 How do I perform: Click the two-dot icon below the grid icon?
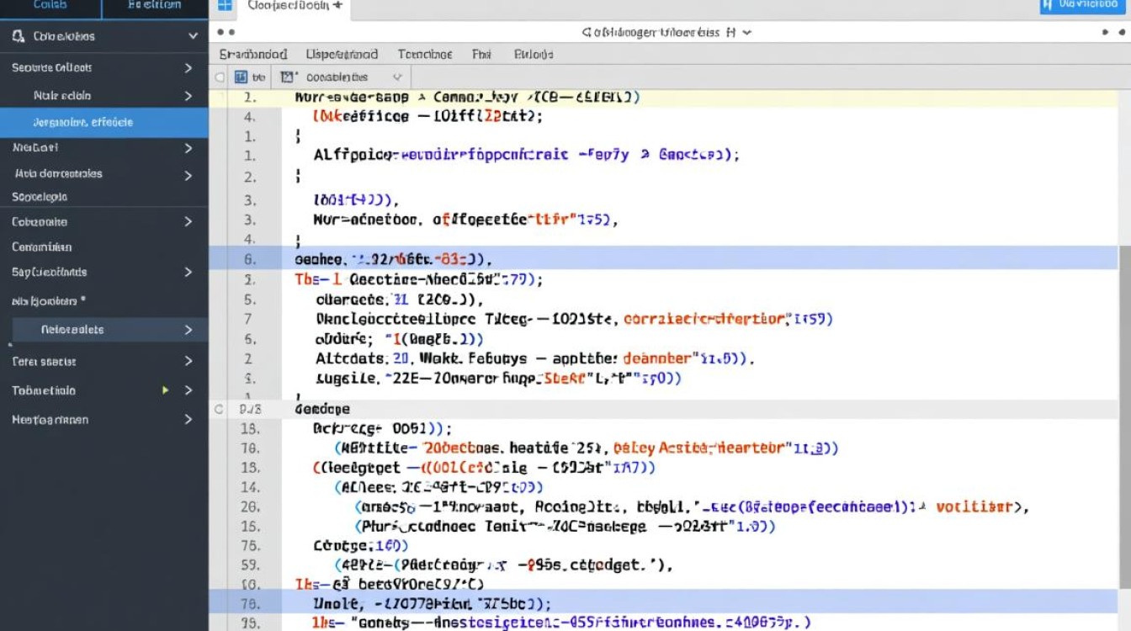[x=226, y=32]
